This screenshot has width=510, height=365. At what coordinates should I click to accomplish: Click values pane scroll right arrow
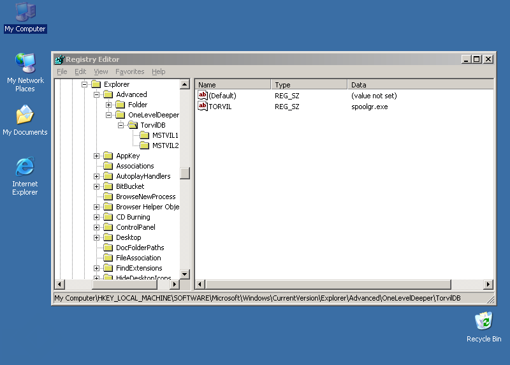(488, 284)
